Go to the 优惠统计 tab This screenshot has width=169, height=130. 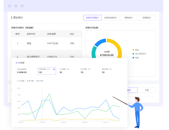point(147,18)
